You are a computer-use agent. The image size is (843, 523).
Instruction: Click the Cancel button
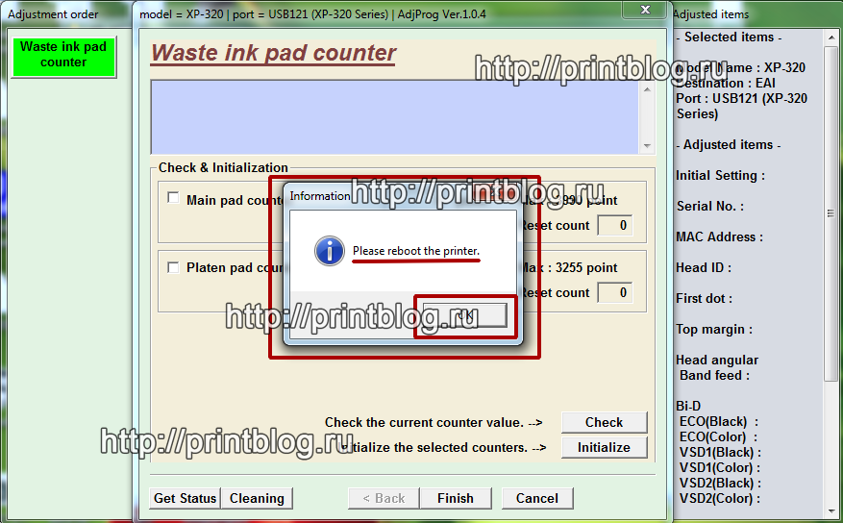(x=536, y=498)
